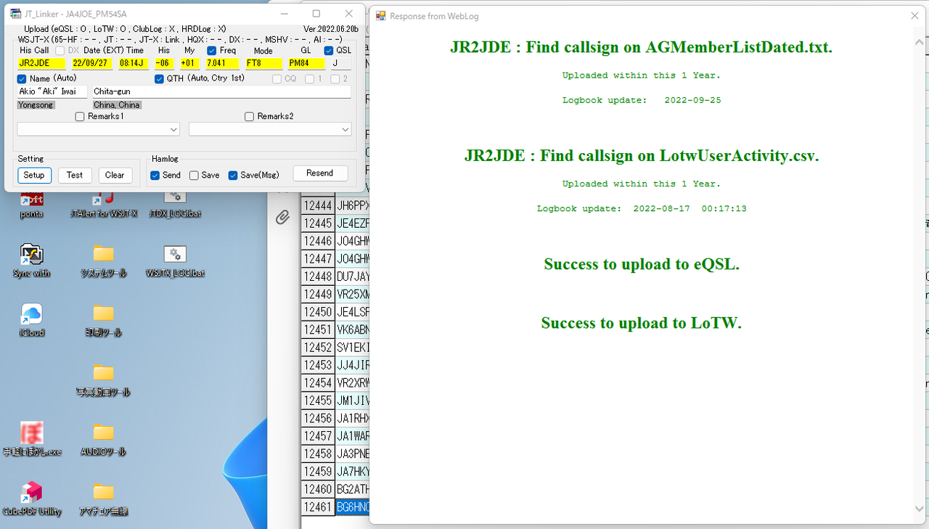The width and height of the screenshot is (929, 529).
Task: Click the Setup button
Action: pyautogui.click(x=34, y=175)
